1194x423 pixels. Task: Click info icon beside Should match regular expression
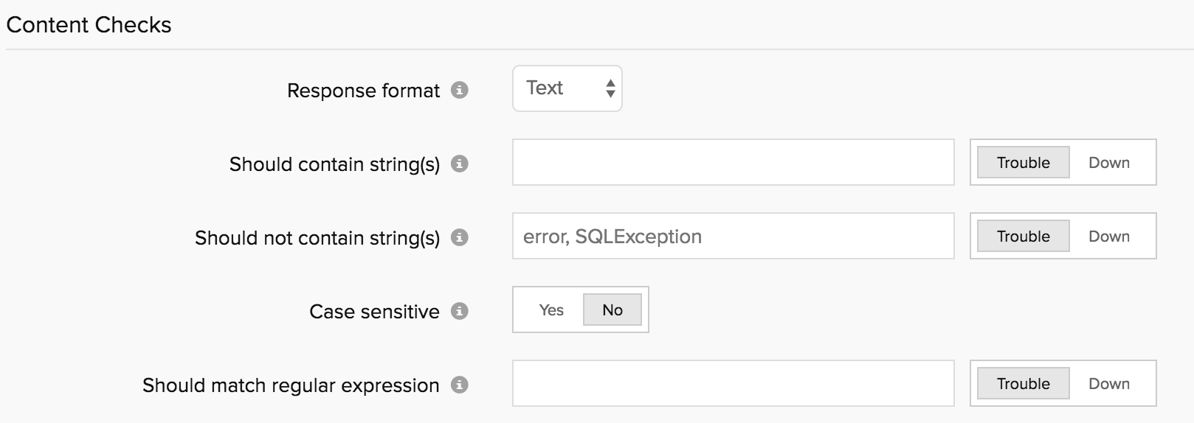pyautogui.click(x=460, y=385)
